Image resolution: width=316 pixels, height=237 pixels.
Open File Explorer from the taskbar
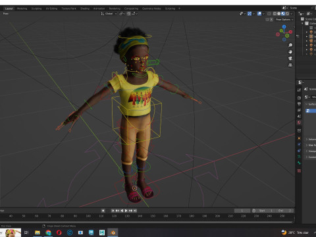pyautogui.click(x=38, y=232)
